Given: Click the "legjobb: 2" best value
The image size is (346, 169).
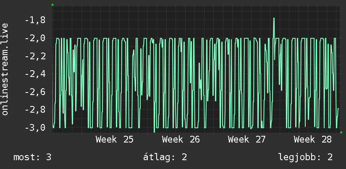Looking at the screenshot, I should point(305,157).
